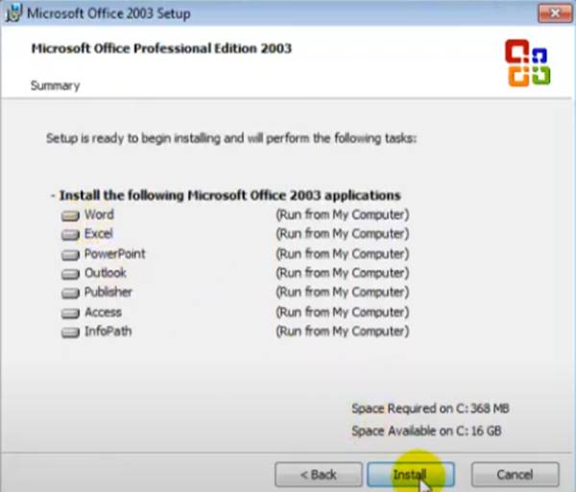Click the drive icon beside Outlook
The width and height of the screenshot is (576, 492).
coord(70,273)
